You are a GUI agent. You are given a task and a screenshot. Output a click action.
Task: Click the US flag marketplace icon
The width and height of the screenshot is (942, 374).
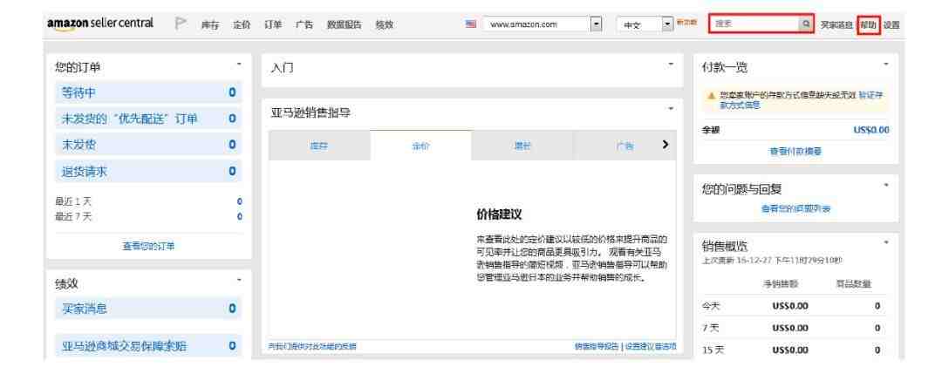point(471,24)
